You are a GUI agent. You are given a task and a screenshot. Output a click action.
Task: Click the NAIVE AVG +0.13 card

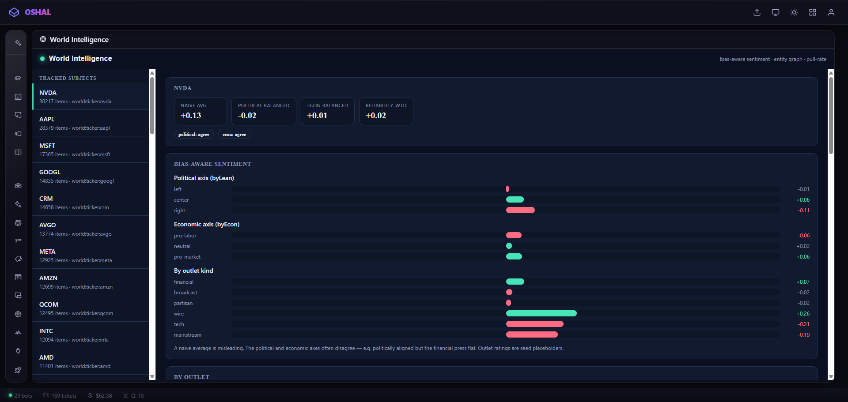[x=201, y=111]
